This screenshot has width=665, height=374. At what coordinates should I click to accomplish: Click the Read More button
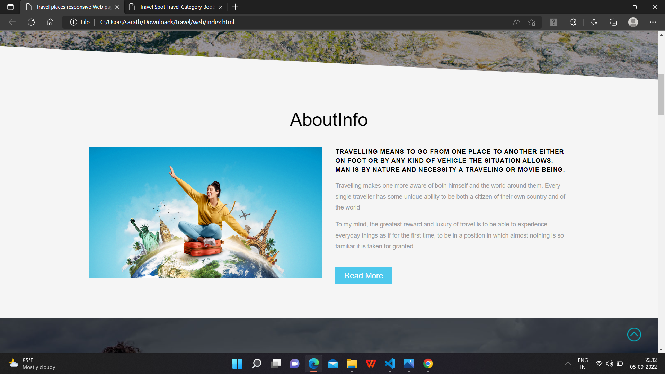click(363, 276)
